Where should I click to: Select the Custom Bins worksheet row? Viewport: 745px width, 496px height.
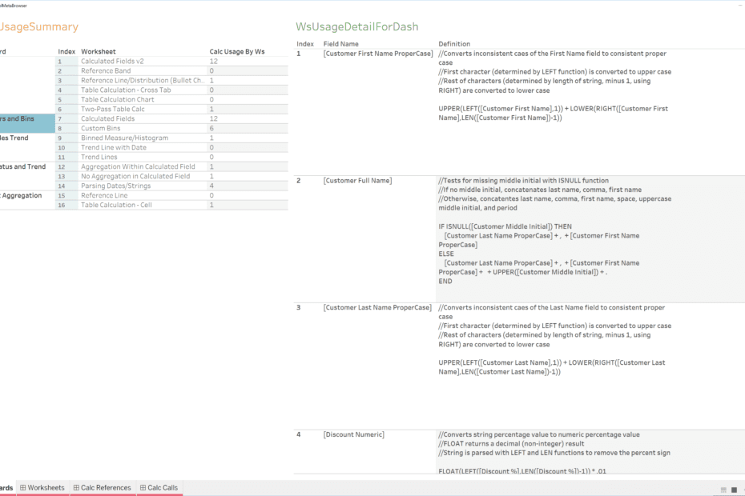(171, 128)
